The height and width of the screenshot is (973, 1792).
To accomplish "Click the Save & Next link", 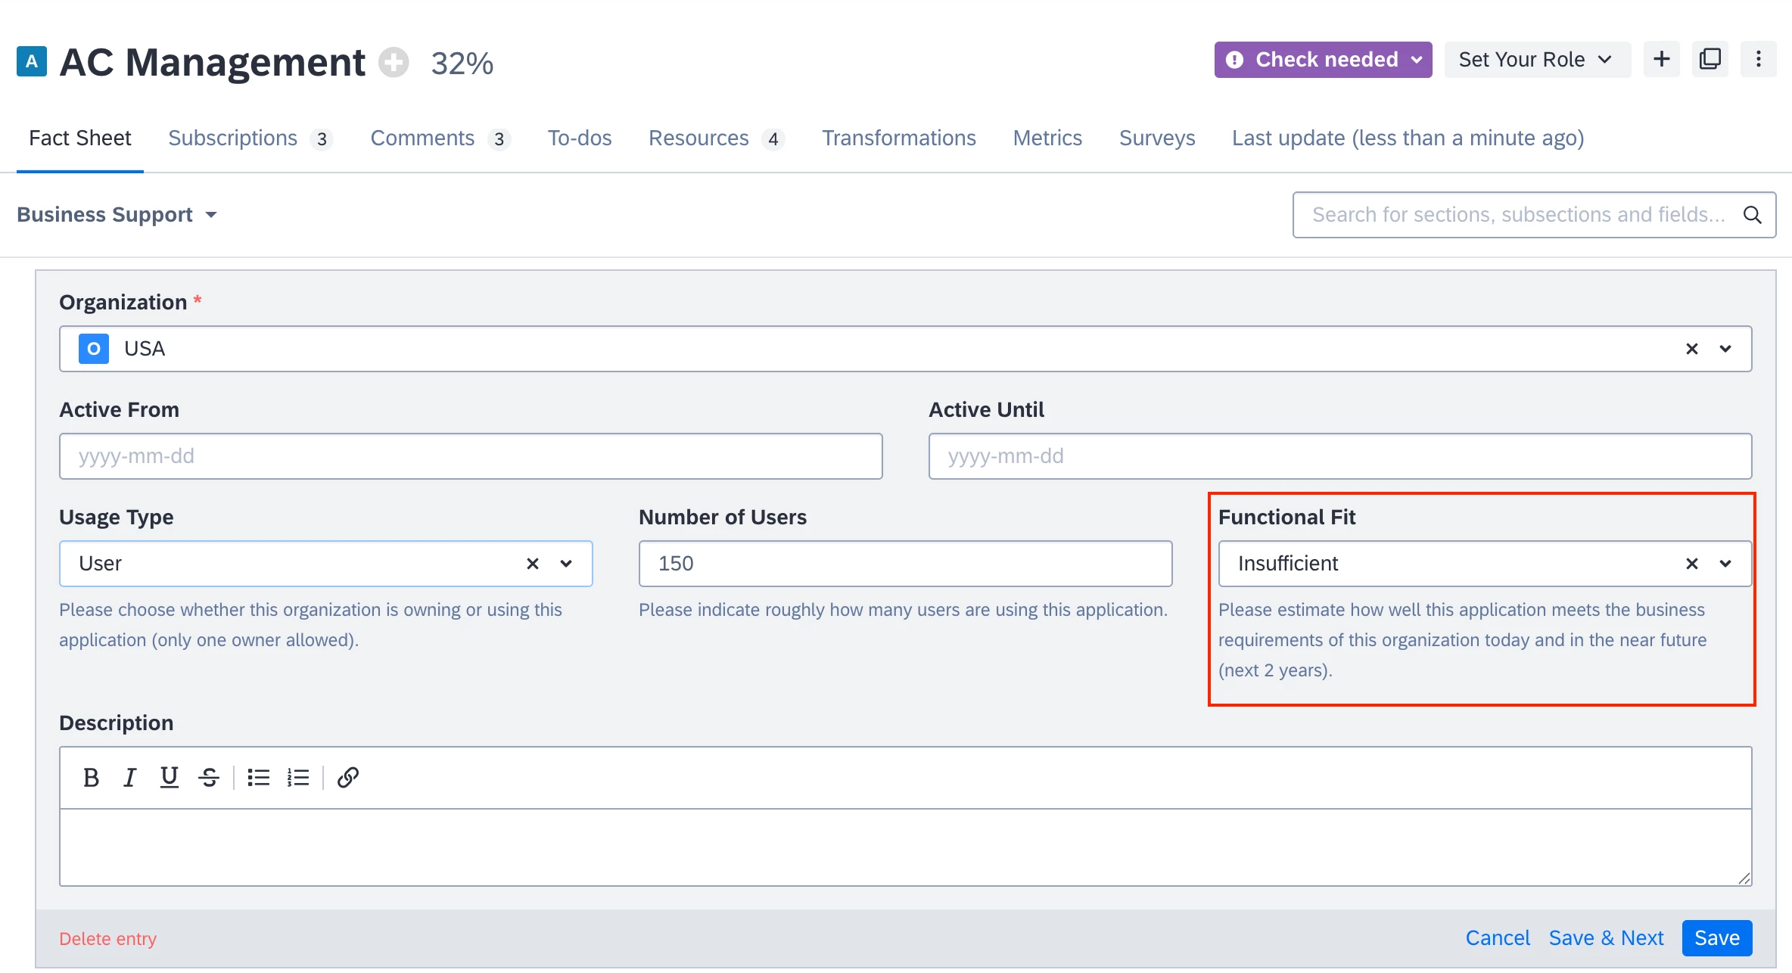I will point(1606,938).
